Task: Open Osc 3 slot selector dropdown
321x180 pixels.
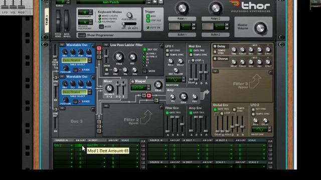Action: tap(62, 108)
